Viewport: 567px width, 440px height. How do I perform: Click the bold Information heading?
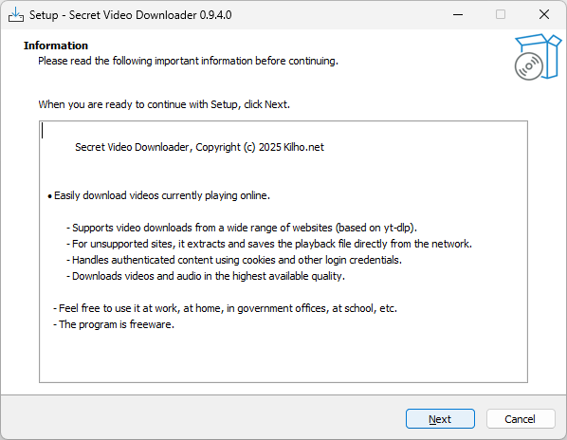tap(56, 46)
